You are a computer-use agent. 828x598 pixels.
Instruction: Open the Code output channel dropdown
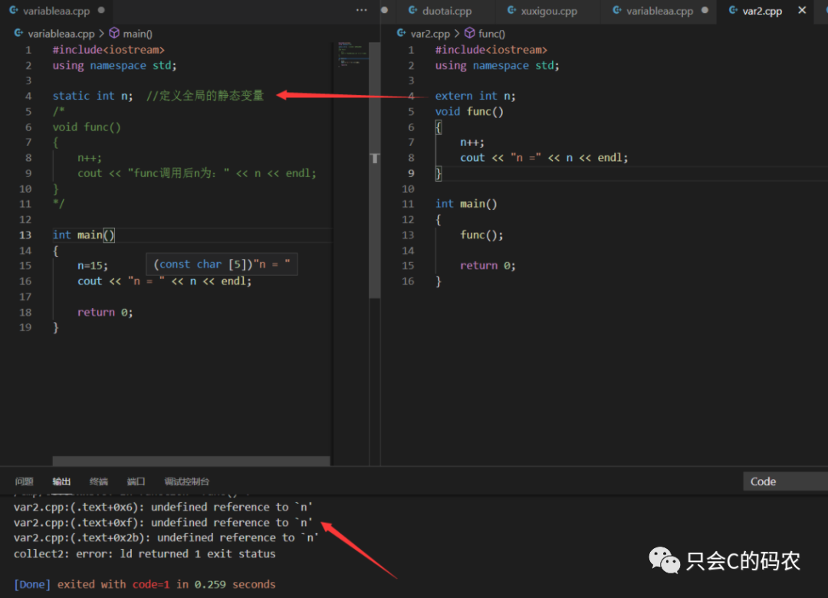(x=785, y=481)
